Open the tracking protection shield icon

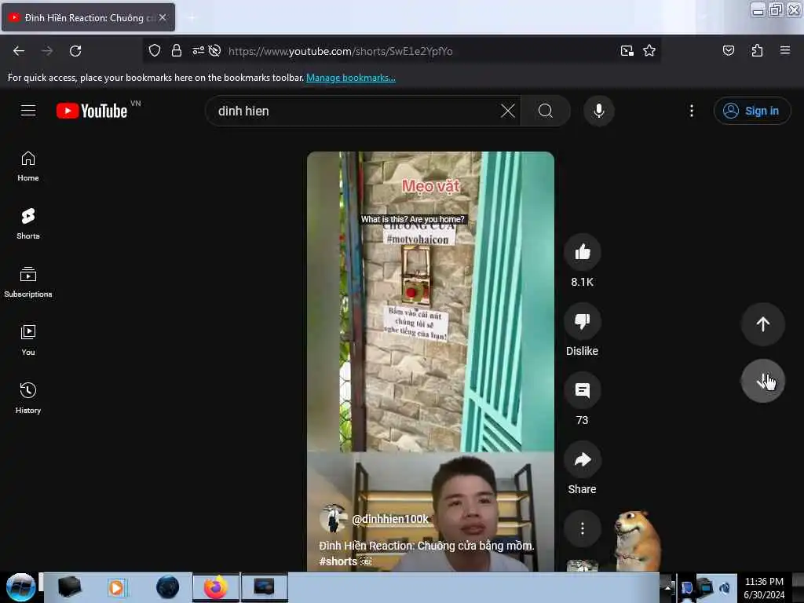point(155,50)
